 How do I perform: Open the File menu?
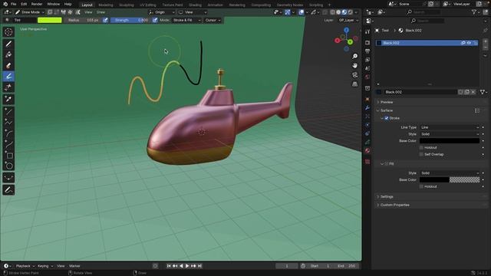[14, 4]
